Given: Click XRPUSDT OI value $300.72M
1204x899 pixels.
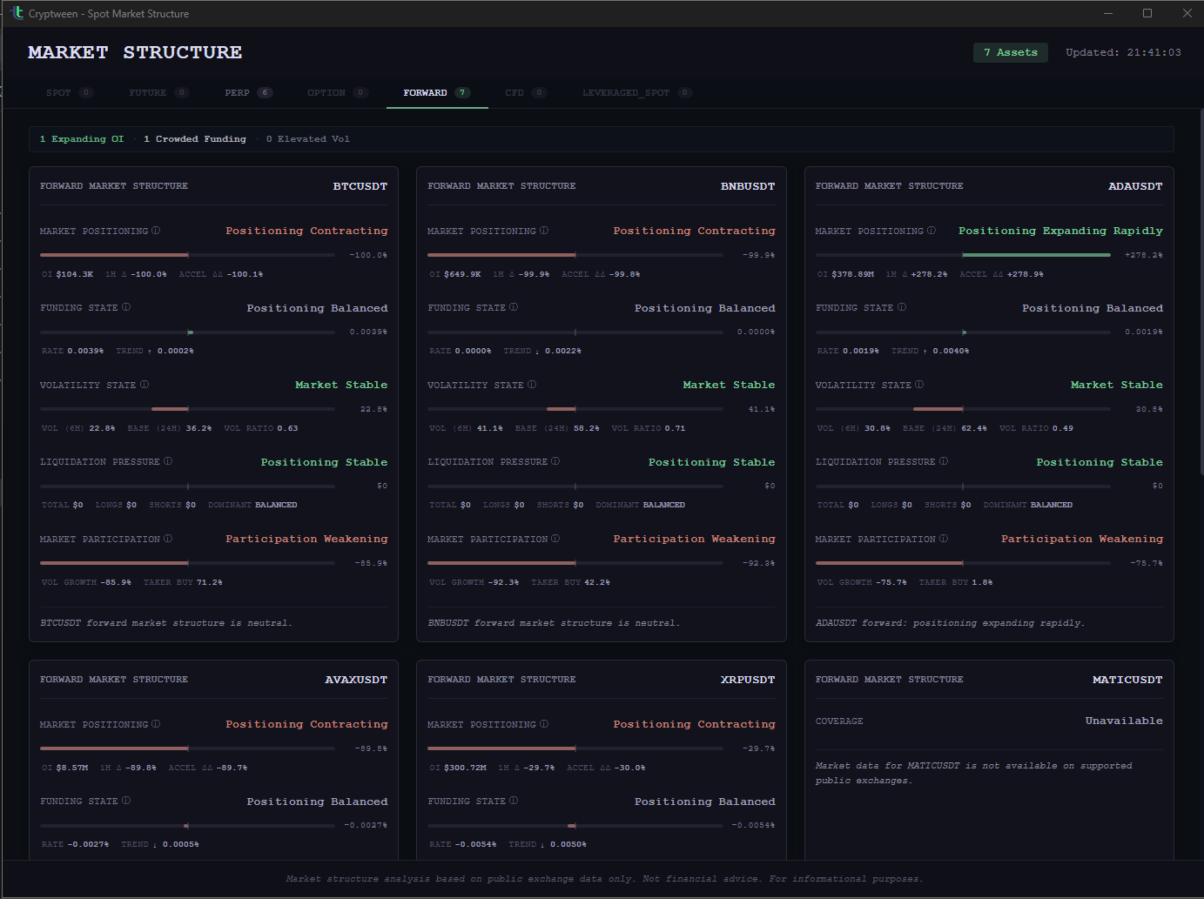Looking at the screenshot, I should pos(465,768).
